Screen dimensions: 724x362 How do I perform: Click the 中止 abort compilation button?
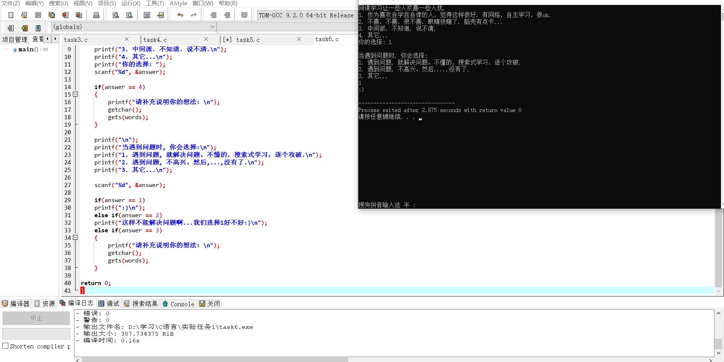pyautogui.click(x=36, y=318)
